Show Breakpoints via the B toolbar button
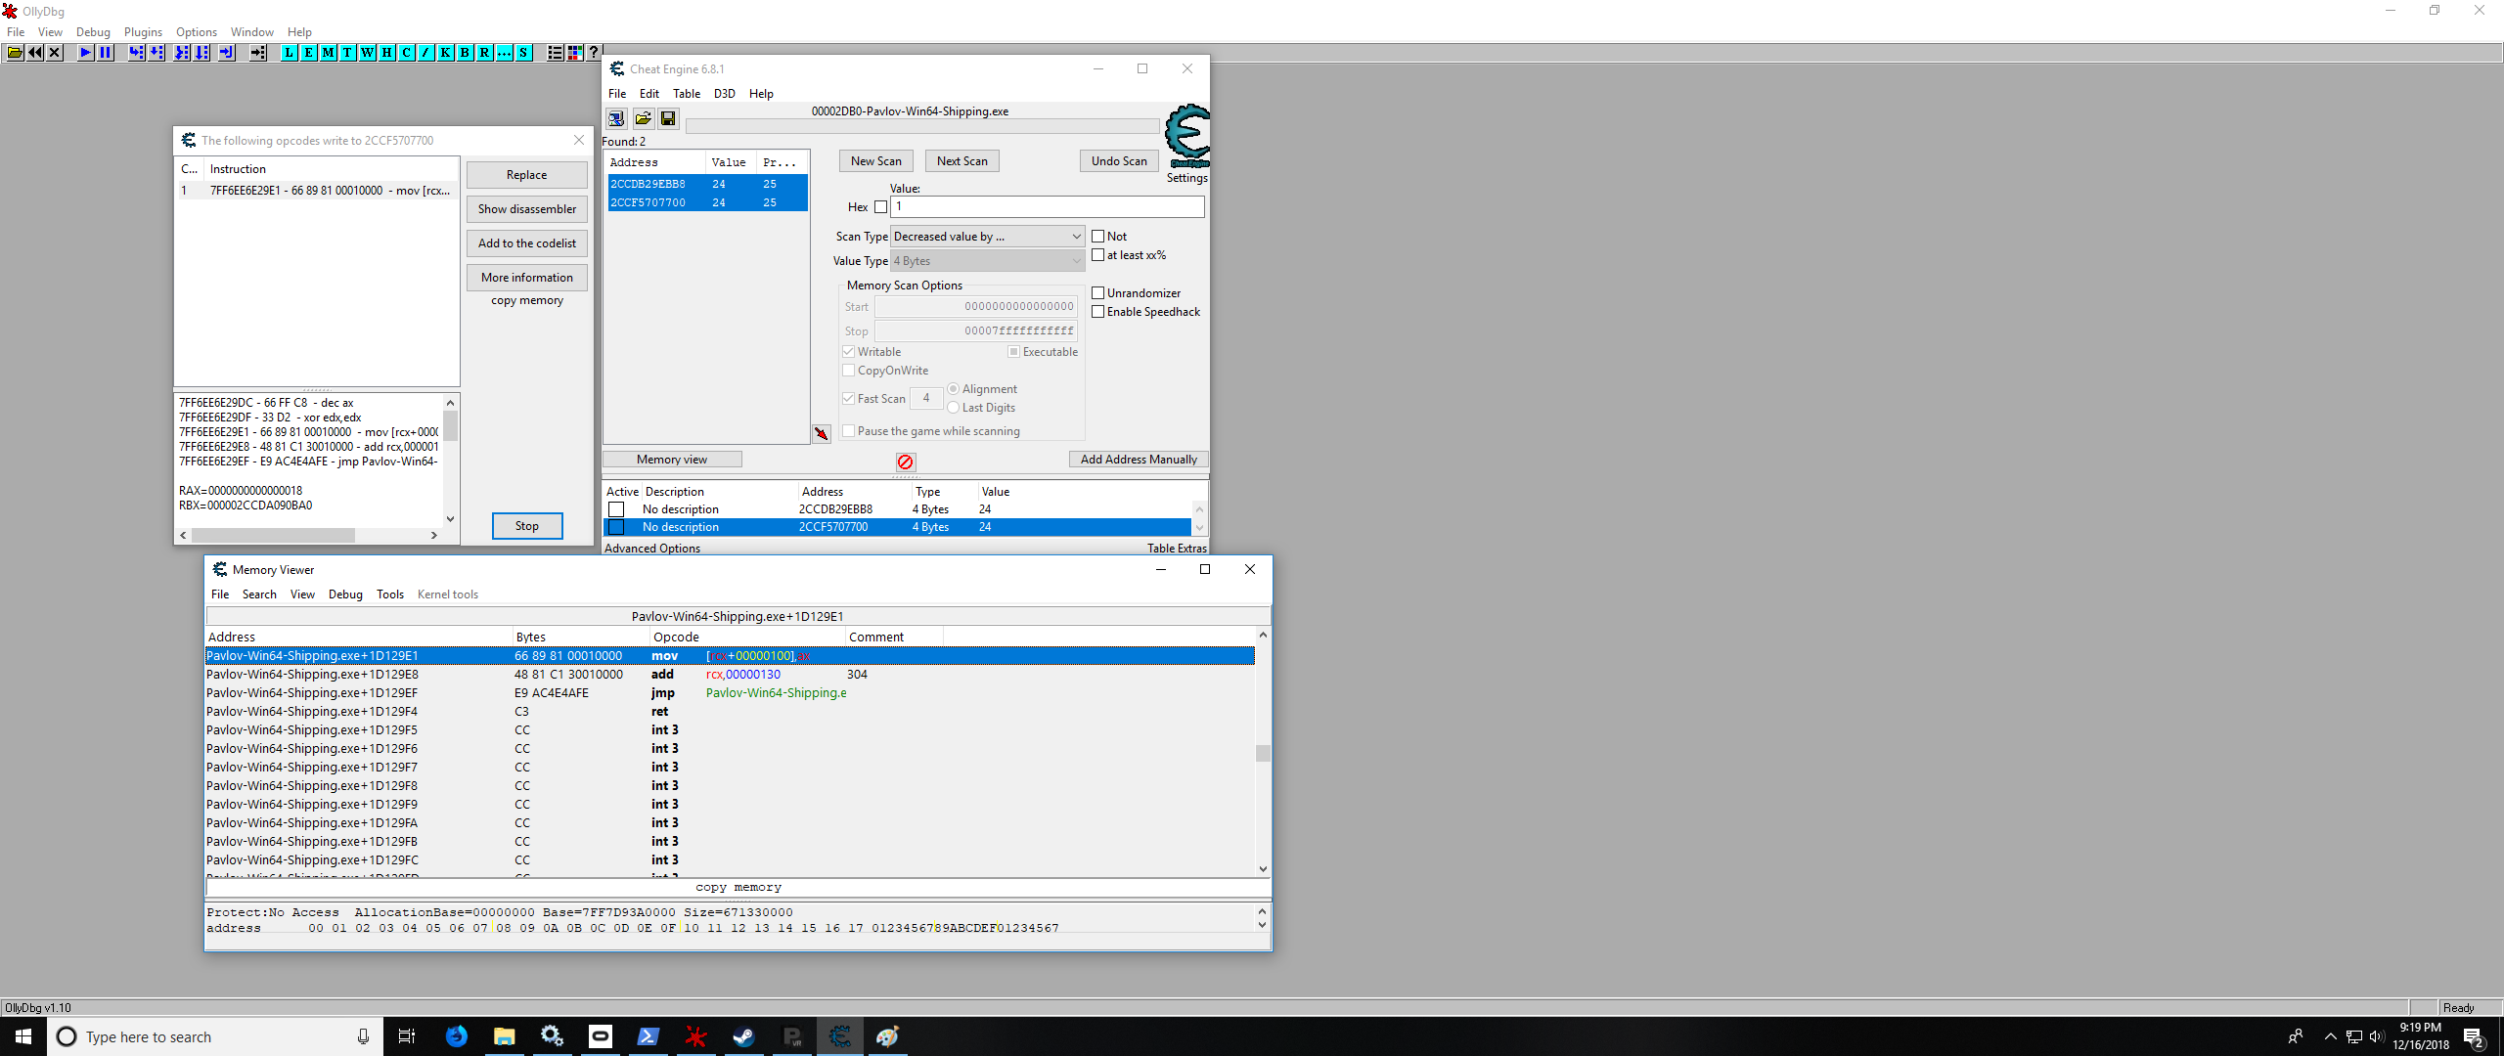This screenshot has width=2504, height=1056. pyautogui.click(x=466, y=53)
